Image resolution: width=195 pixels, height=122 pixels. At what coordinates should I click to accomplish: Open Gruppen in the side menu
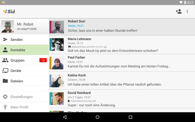click(x=24, y=60)
